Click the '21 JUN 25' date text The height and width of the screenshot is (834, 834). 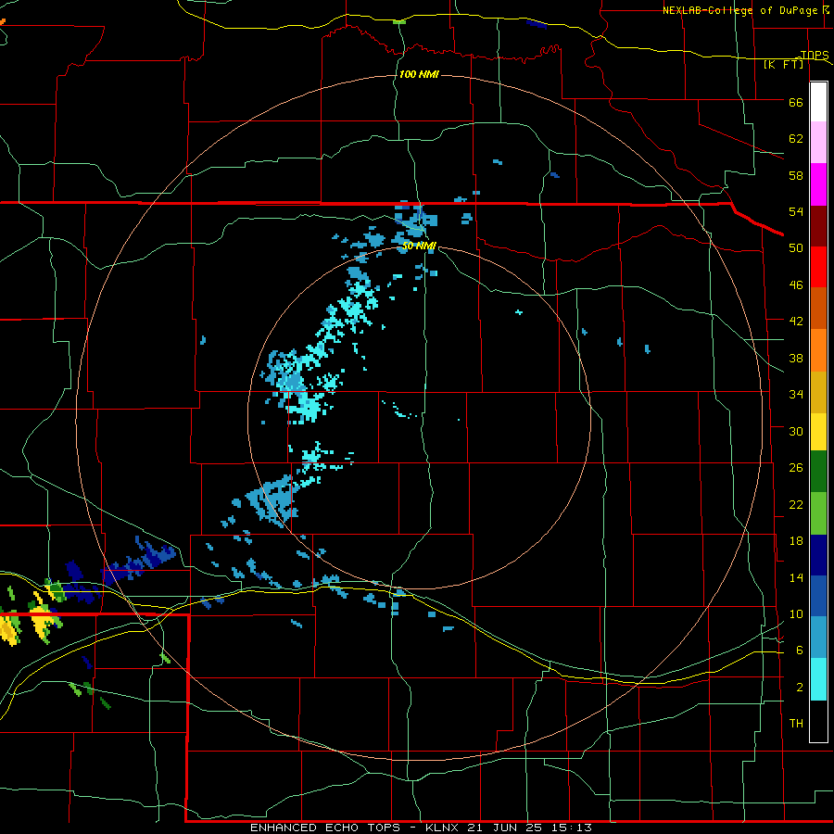[x=507, y=828]
